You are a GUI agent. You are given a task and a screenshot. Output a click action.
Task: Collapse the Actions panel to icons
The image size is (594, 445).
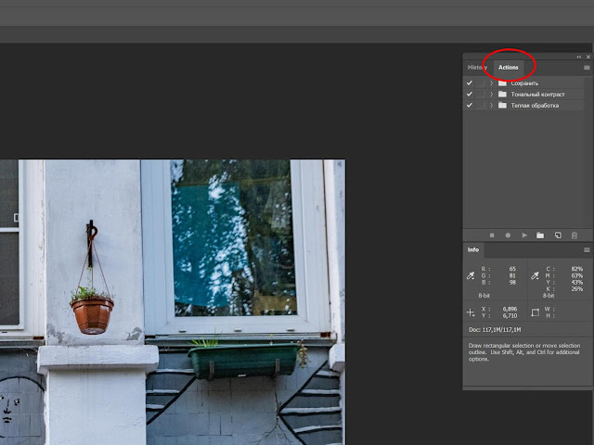[x=579, y=57]
